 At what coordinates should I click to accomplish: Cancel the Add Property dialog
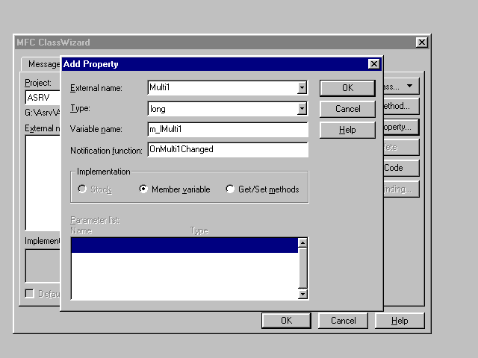[347, 109]
